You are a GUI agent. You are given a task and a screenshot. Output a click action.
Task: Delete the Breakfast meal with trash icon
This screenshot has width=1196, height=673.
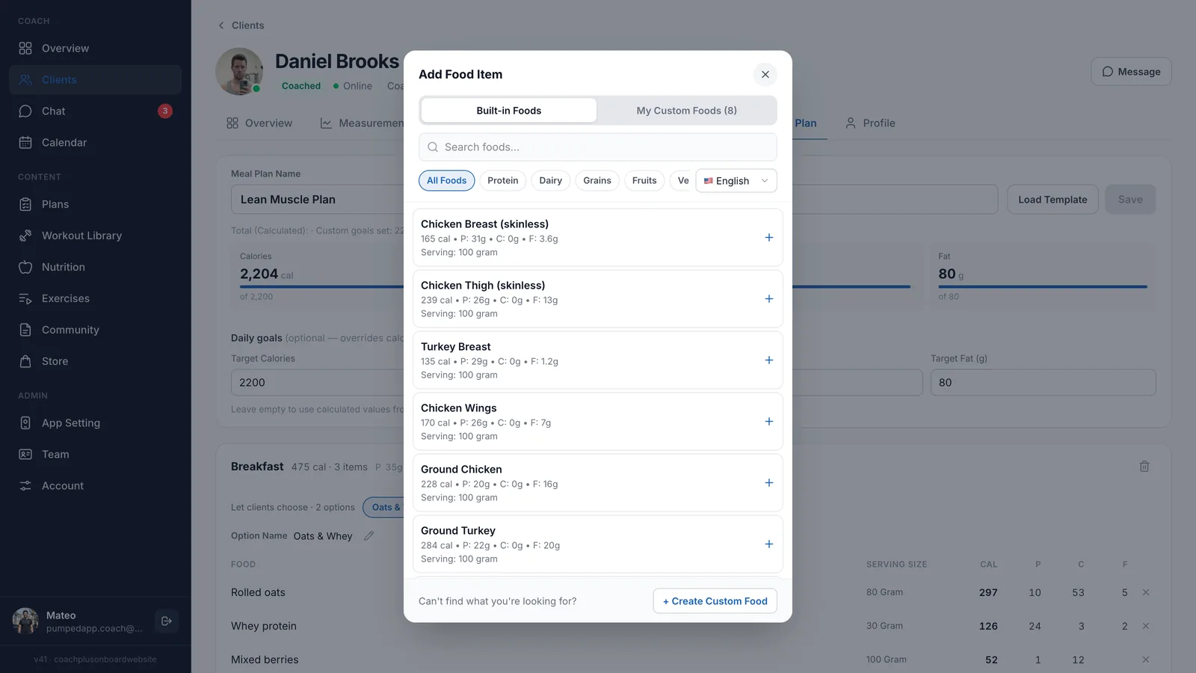(x=1144, y=467)
